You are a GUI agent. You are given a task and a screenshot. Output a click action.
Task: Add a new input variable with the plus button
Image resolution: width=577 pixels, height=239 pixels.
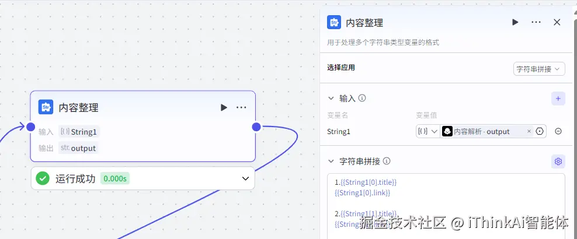tap(558, 99)
